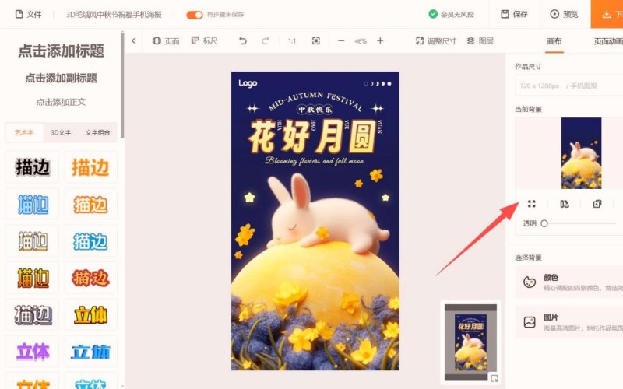The height and width of the screenshot is (389, 623).
Task: Click the redo arrow icon
Action: click(x=266, y=40)
